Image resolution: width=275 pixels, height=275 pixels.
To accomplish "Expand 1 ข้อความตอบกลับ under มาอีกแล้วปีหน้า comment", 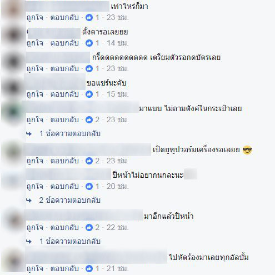I will [70, 241].
